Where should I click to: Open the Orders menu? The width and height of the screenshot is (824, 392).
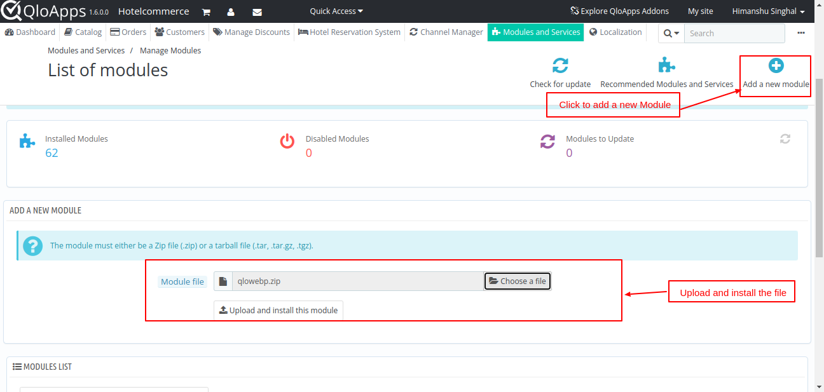click(x=128, y=32)
